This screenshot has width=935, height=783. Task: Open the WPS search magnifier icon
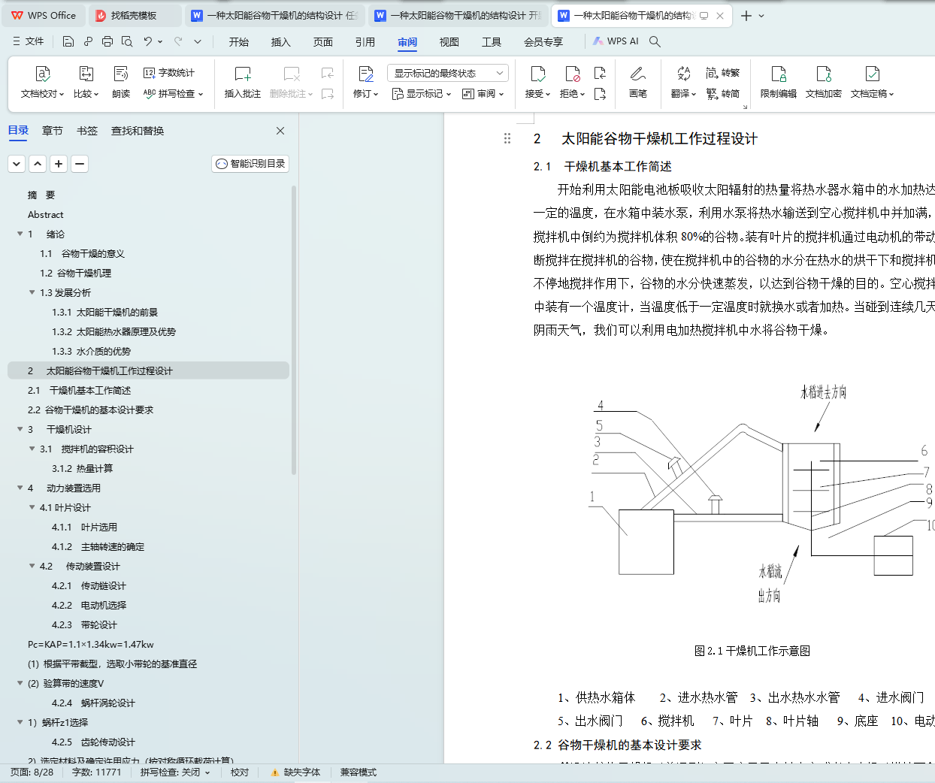[655, 42]
